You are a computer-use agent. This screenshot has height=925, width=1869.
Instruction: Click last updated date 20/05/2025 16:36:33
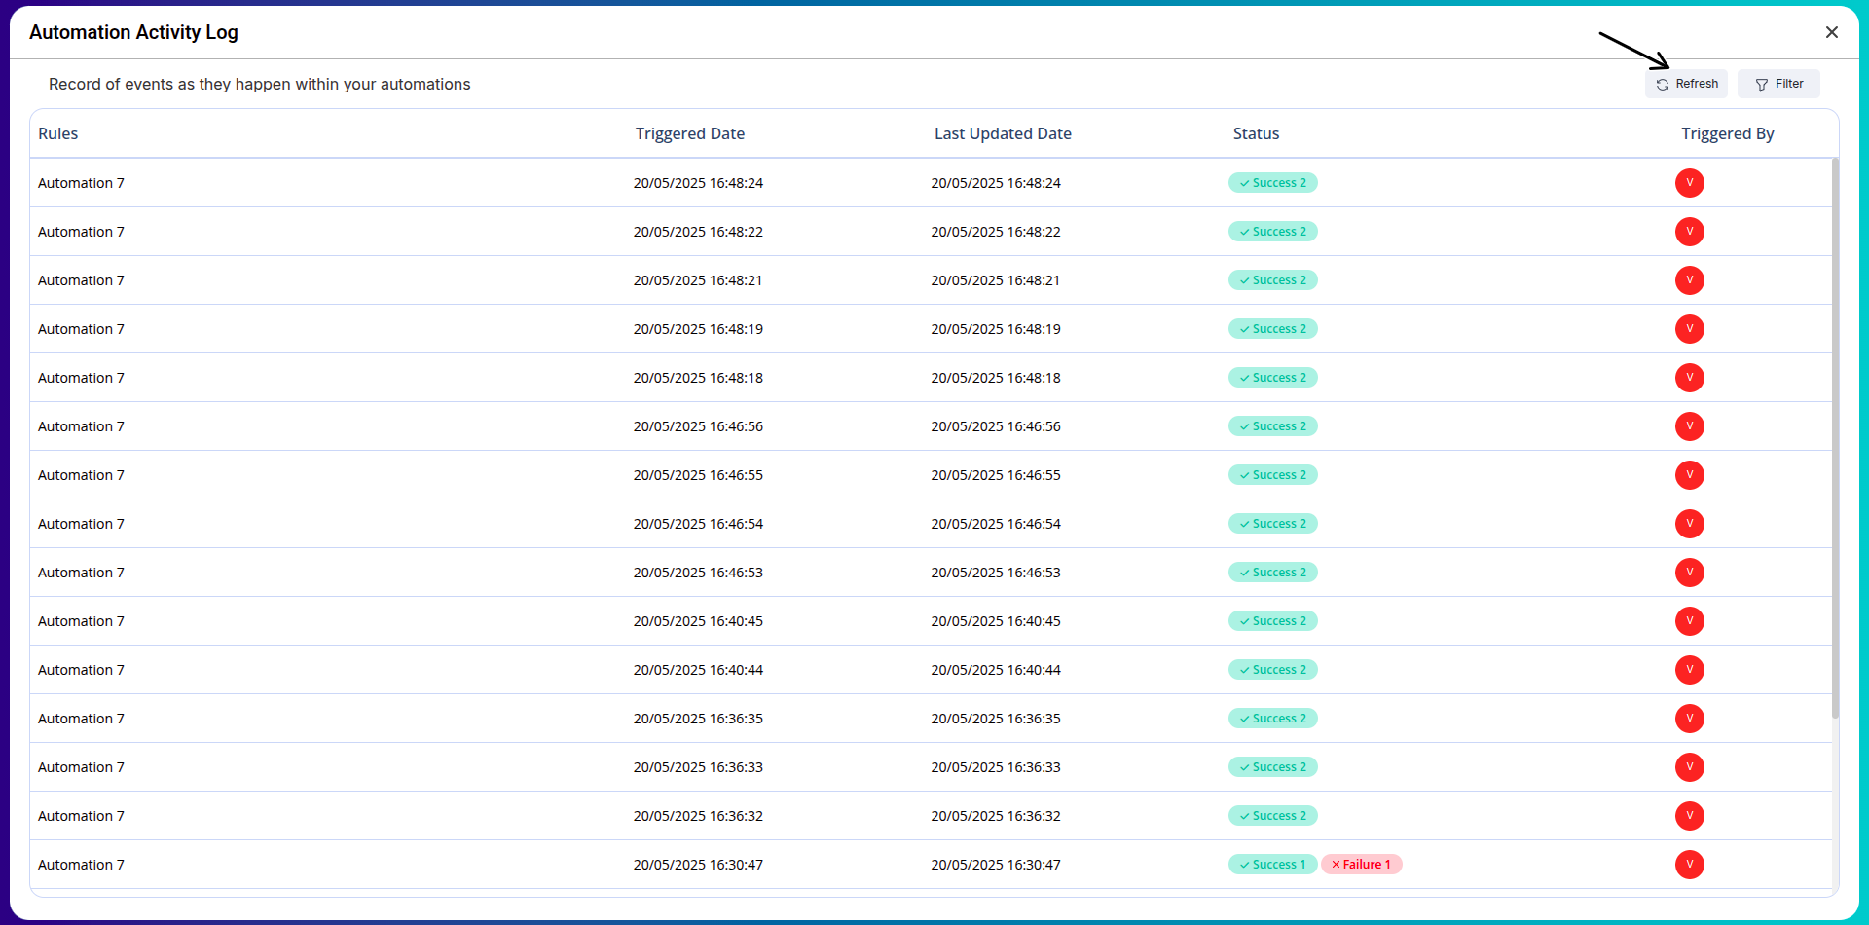[996, 767]
